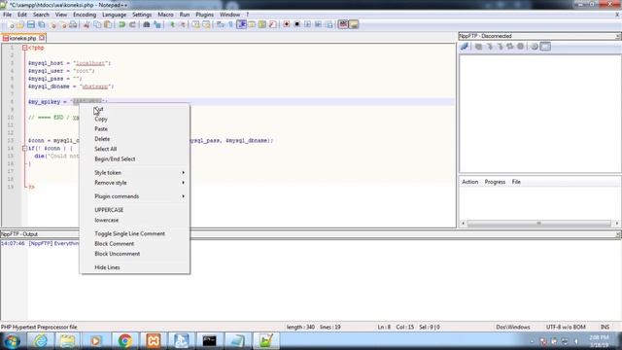This screenshot has width=622, height=350.
Task: Click the NppFTP queue horizontal scrollbar
Action: tap(540, 224)
